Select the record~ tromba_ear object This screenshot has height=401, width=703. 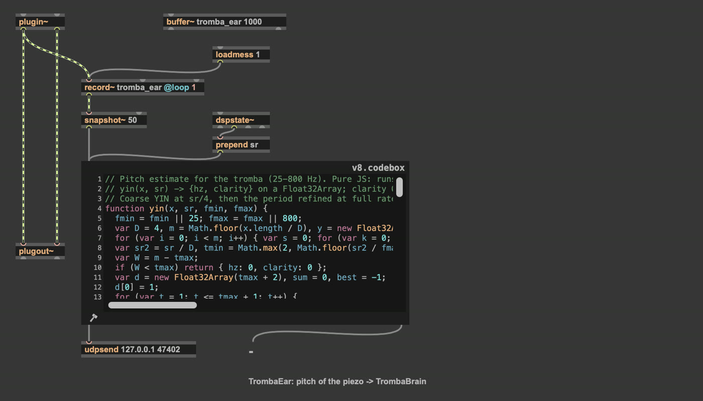143,87
